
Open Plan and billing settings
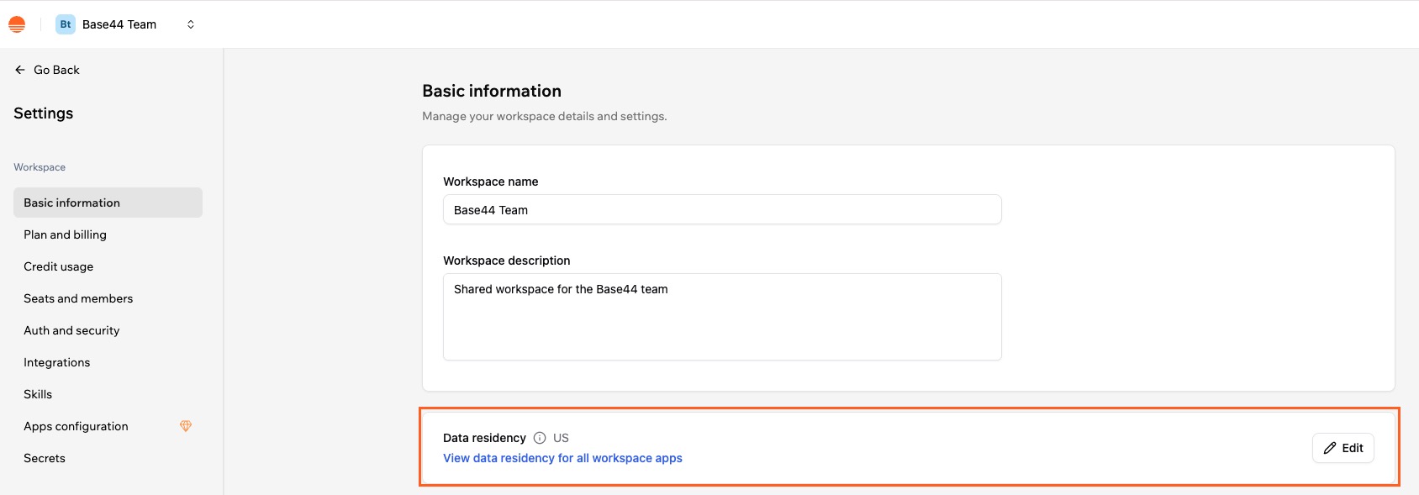tap(108, 234)
